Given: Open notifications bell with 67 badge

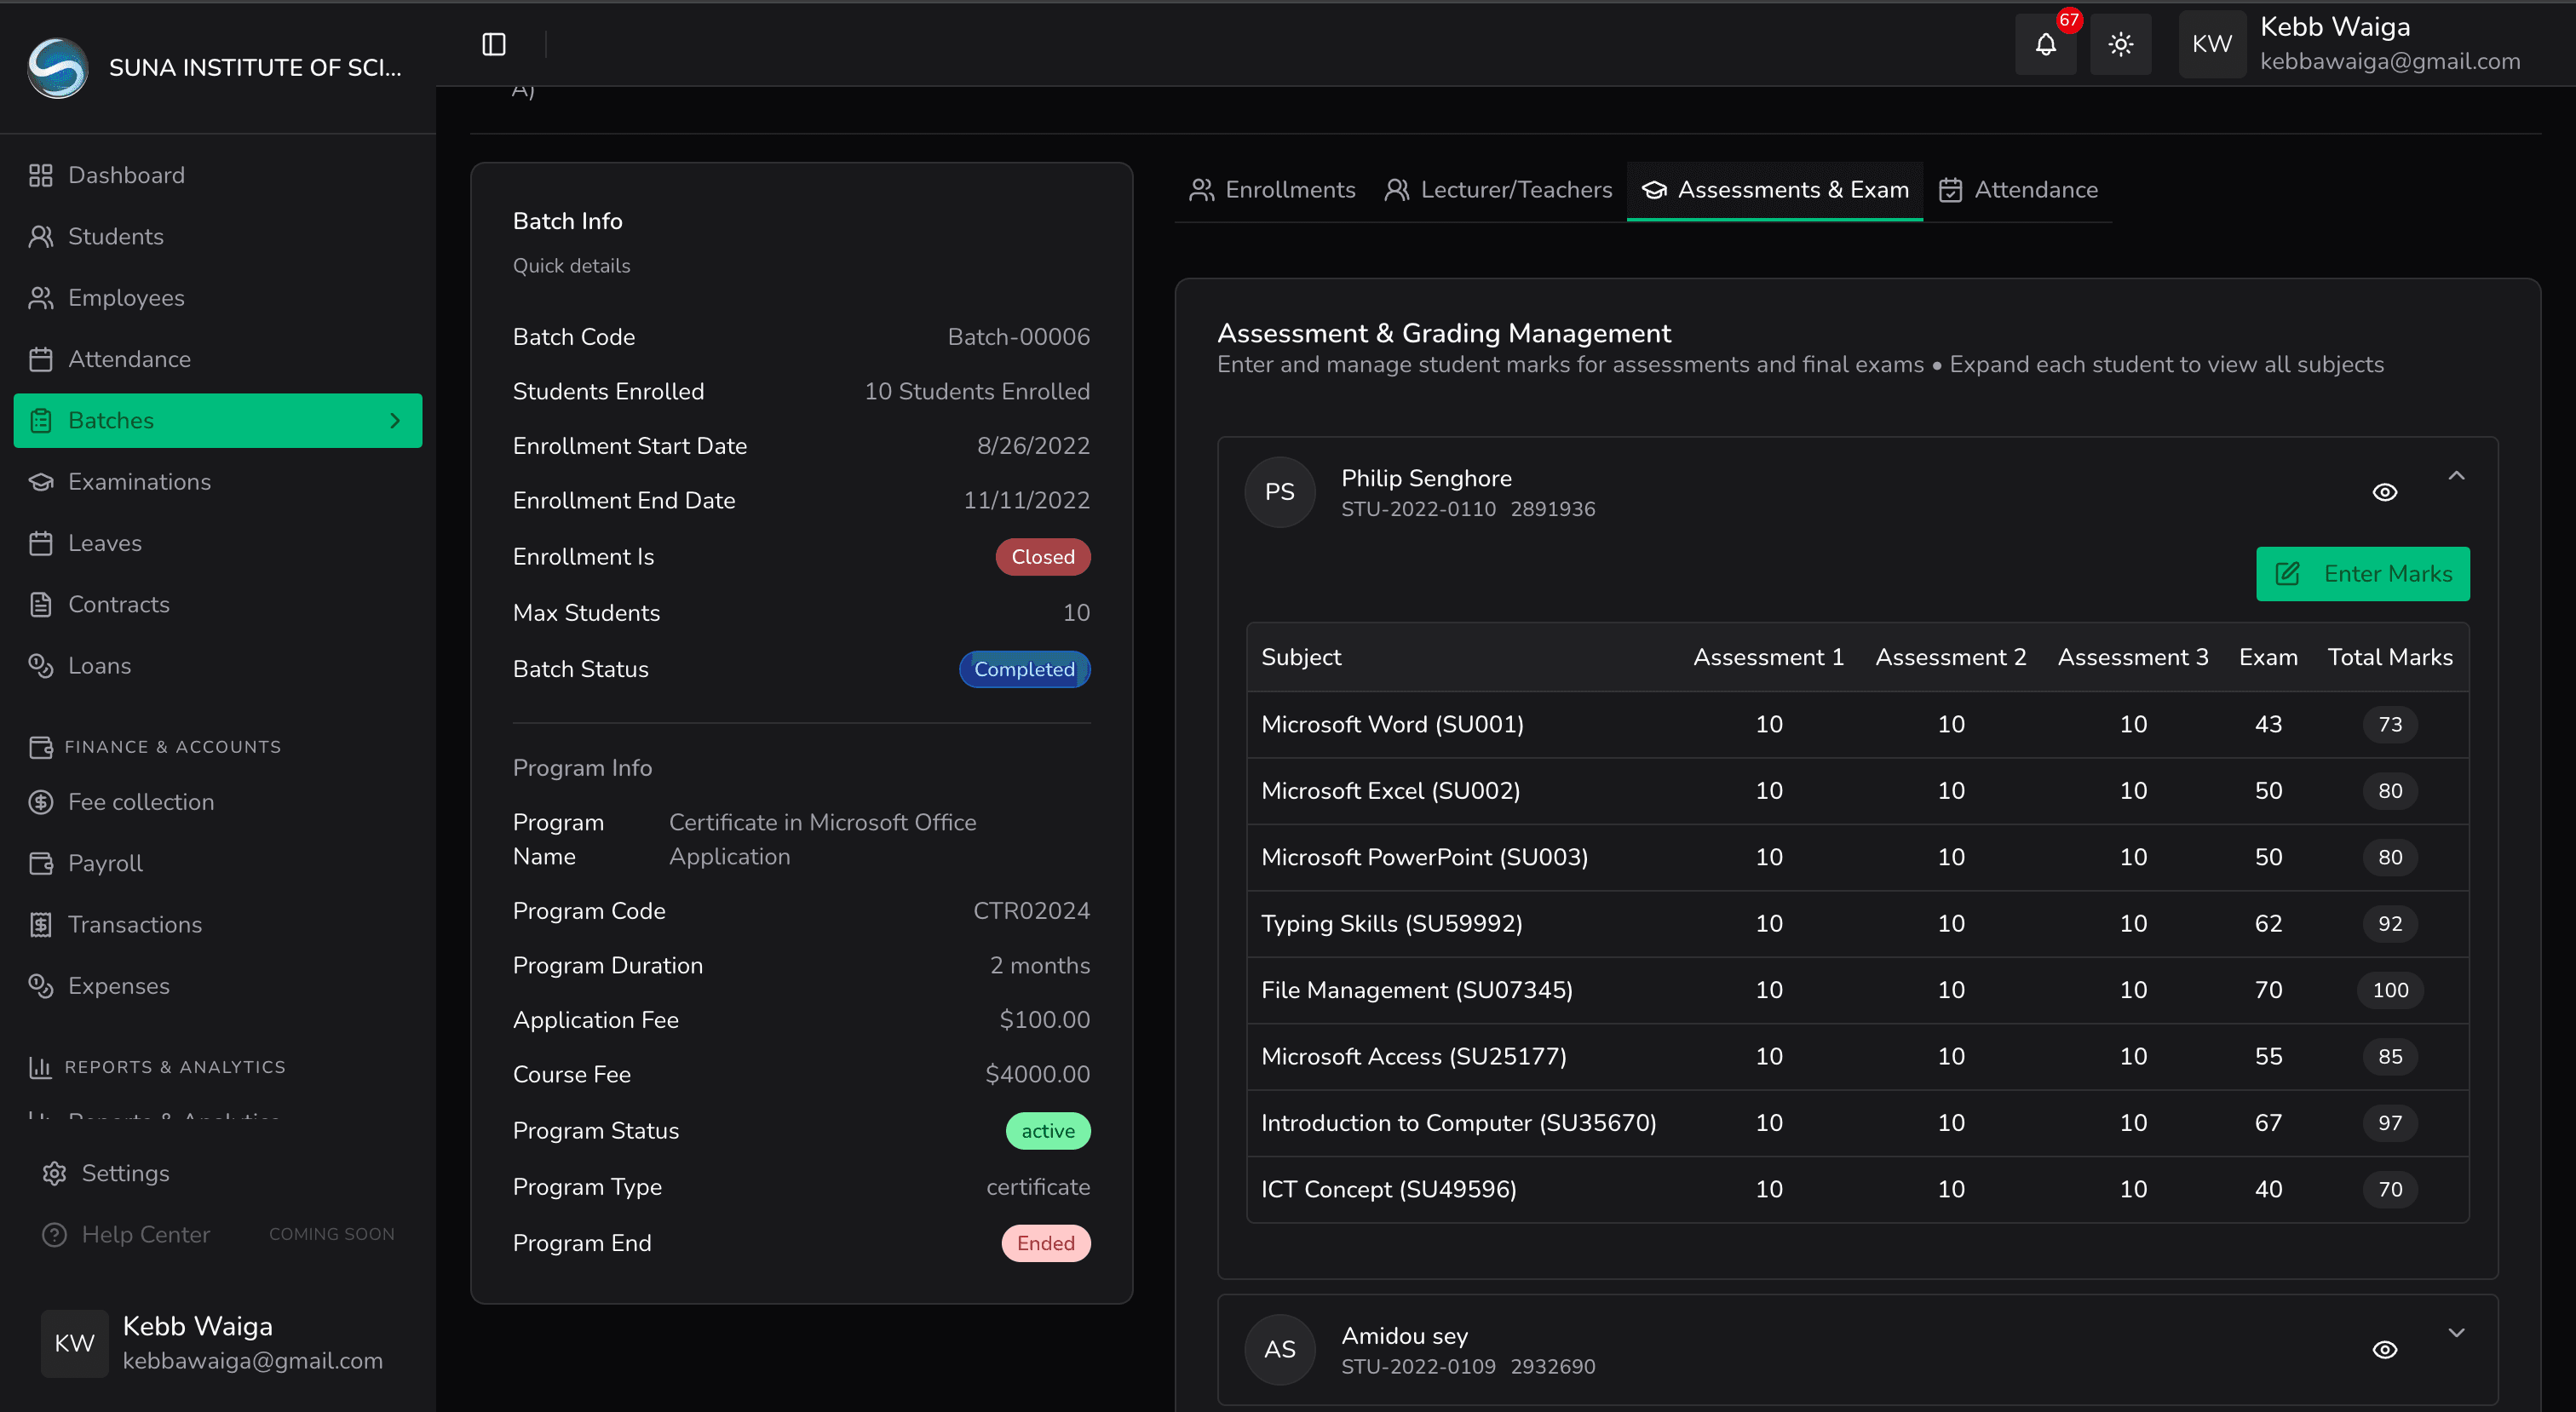Looking at the screenshot, I should click(x=2045, y=44).
